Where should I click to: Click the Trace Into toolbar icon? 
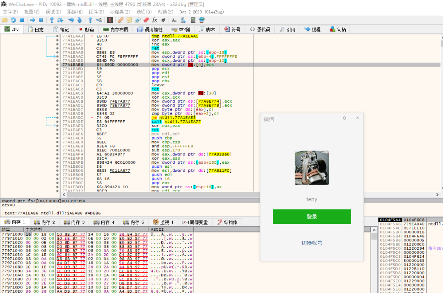[x=71, y=20]
